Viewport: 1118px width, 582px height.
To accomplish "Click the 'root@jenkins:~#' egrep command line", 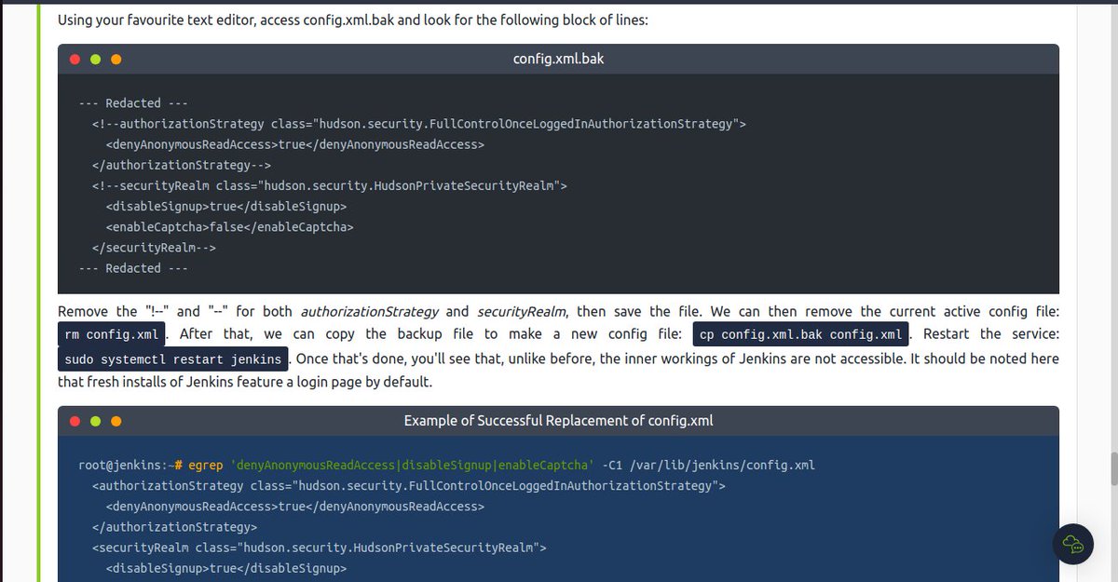I will 447,465.
